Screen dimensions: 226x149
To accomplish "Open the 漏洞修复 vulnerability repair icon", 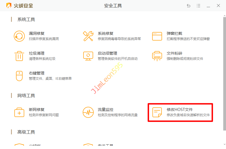I will tap(19, 36).
